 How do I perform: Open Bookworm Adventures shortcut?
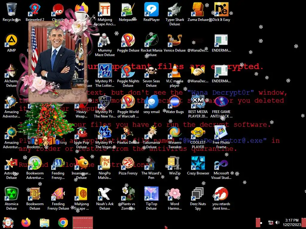35,168
